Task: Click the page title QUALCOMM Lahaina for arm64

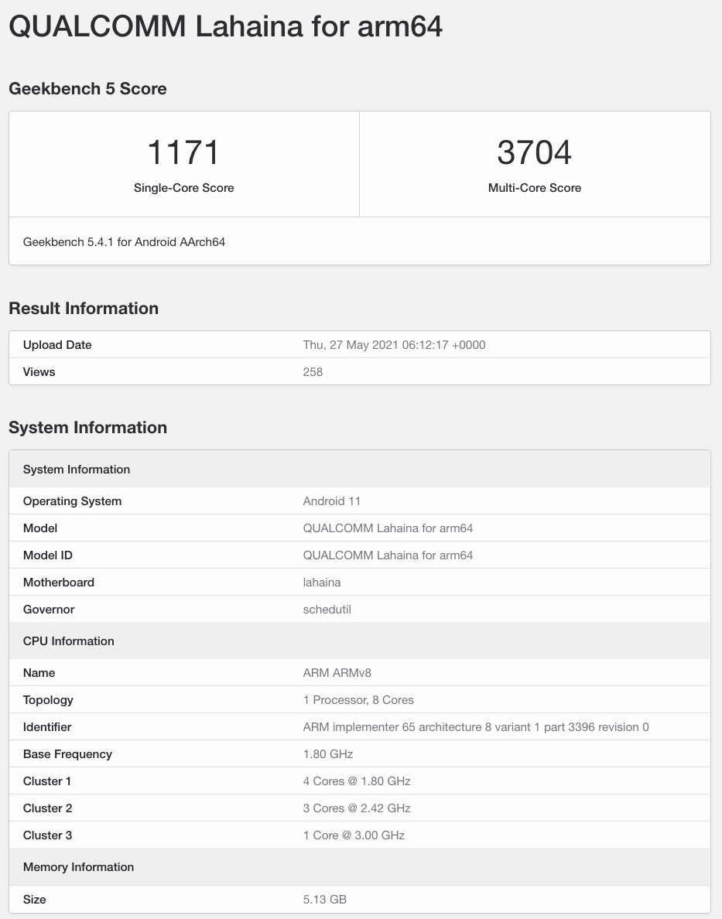Action: 226,26
